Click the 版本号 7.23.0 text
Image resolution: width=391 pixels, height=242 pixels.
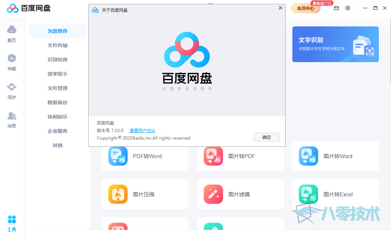110,131
